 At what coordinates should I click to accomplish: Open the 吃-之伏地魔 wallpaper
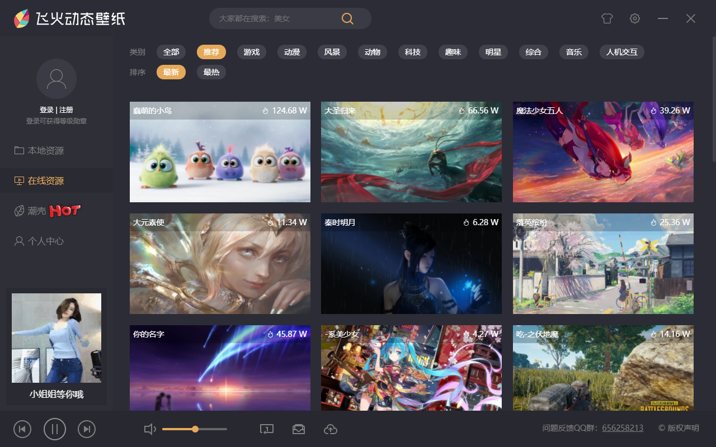[603, 368]
